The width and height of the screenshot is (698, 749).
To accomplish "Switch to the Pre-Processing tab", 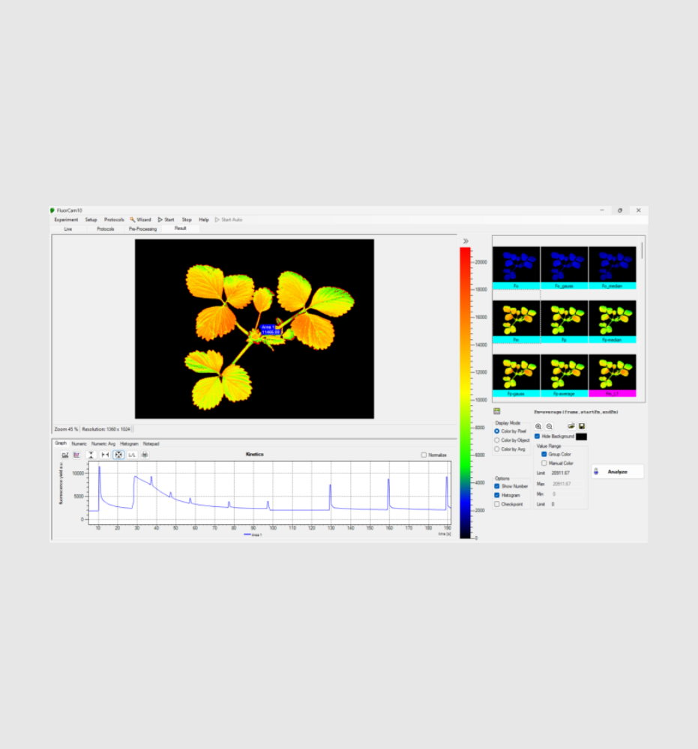I will click(142, 228).
